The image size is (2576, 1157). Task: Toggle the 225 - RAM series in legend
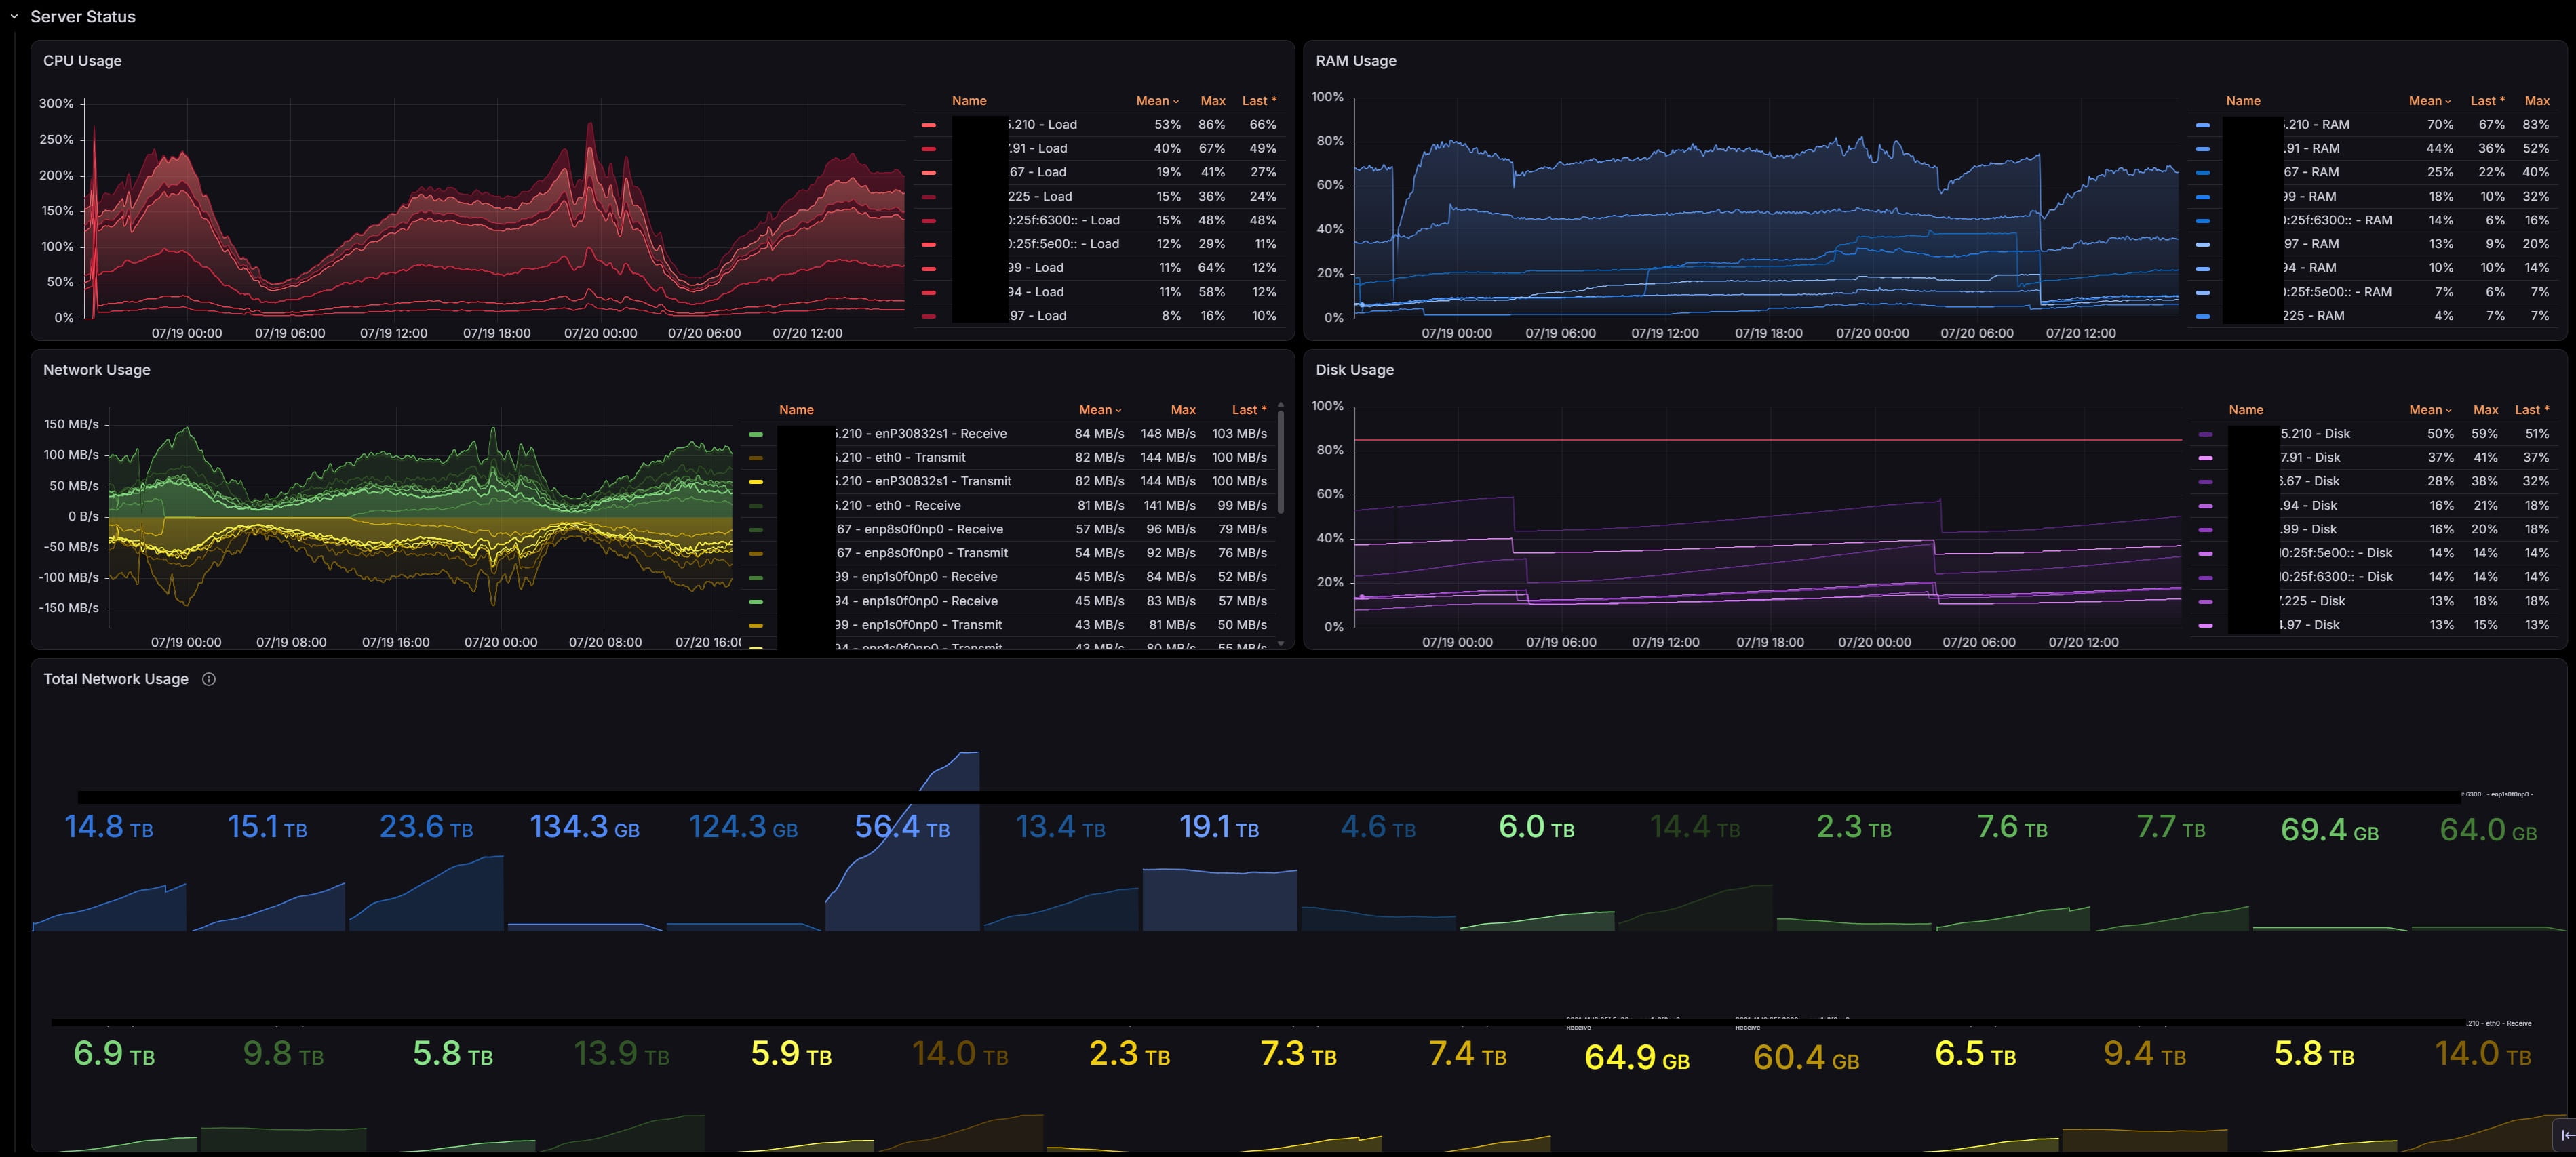[2314, 316]
